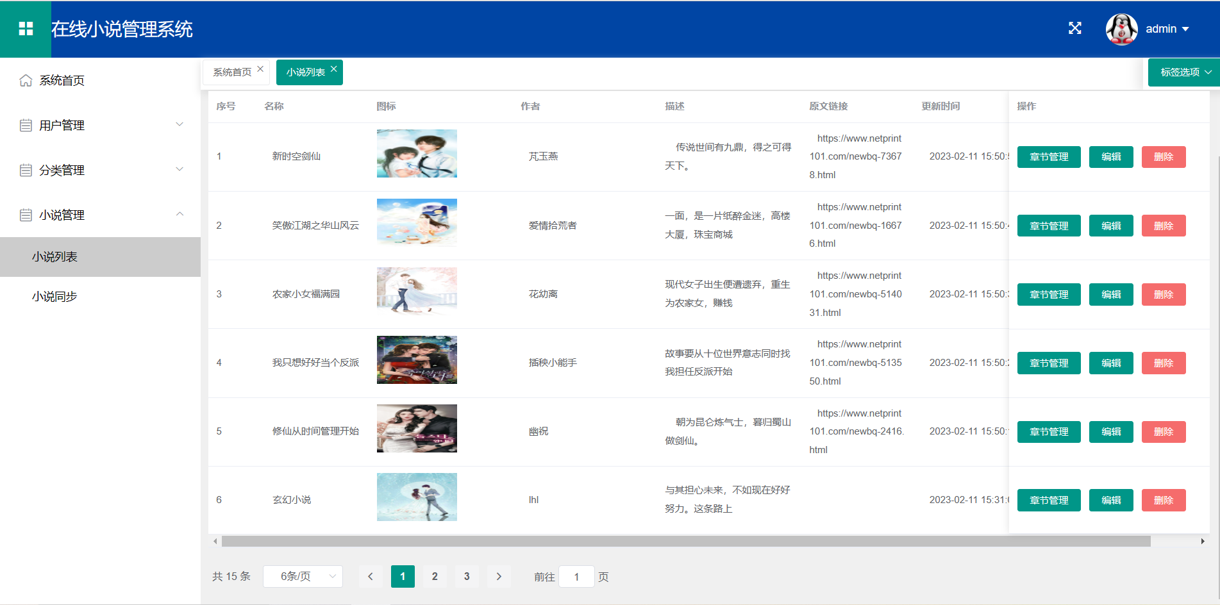Click 章节管理 for 农家小女福满园
1220x605 pixels.
coord(1049,294)
